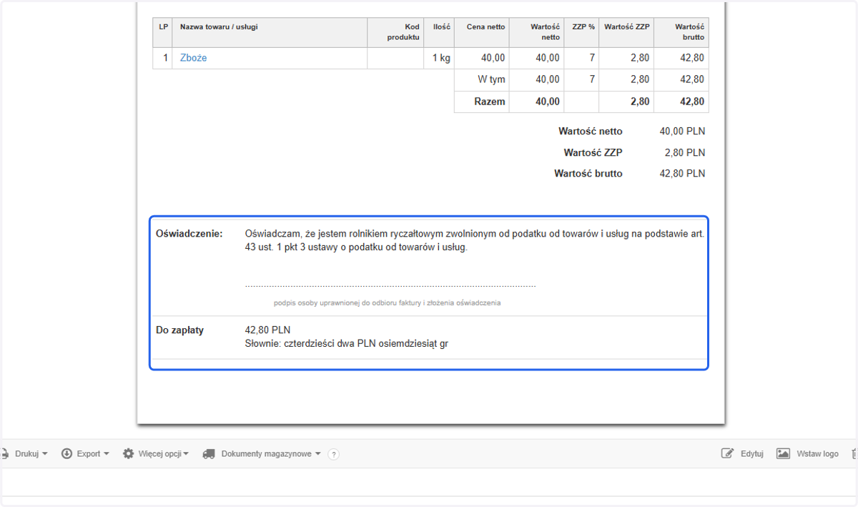Click the Wartość brutto column header
Screen dimensions: 858x507
[681, 32]
